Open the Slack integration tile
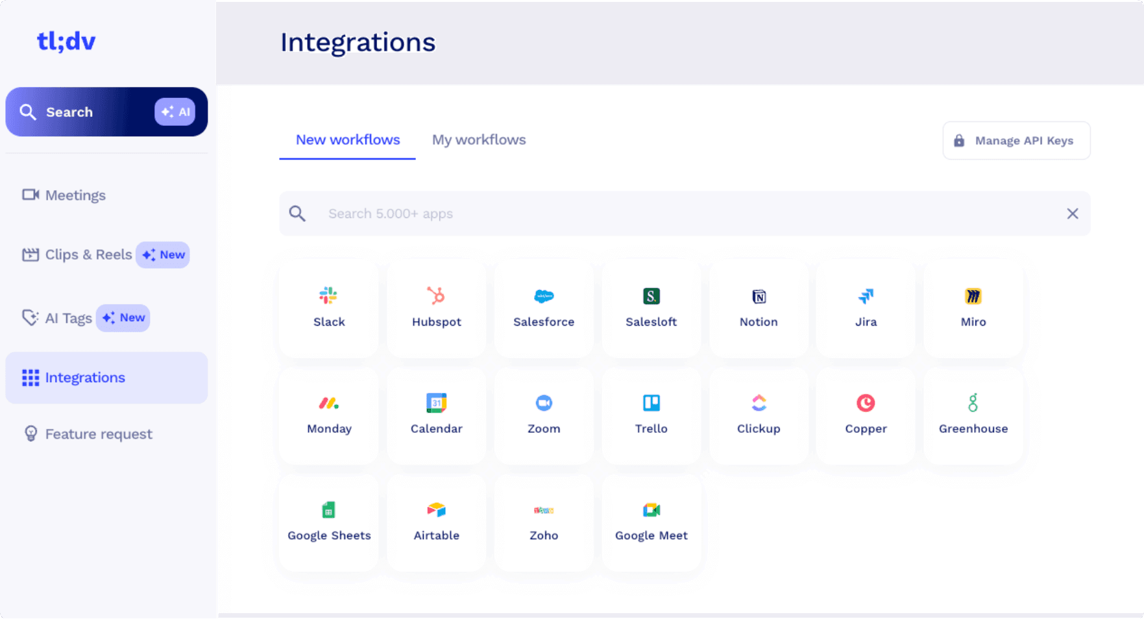Image resolution: width=1144 pixels, height=619 pixels. tap(329, 308)
